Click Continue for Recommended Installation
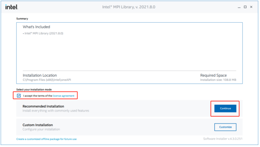Screen dimensions: 260x147 [x=225, y=108]
